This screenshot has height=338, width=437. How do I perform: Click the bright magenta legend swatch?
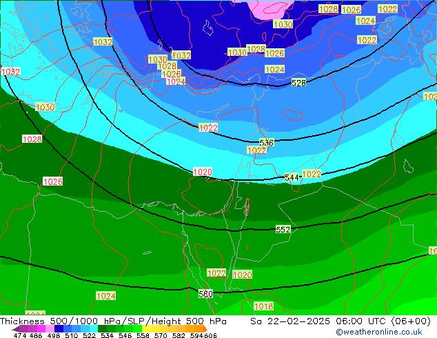click(41, 329)
